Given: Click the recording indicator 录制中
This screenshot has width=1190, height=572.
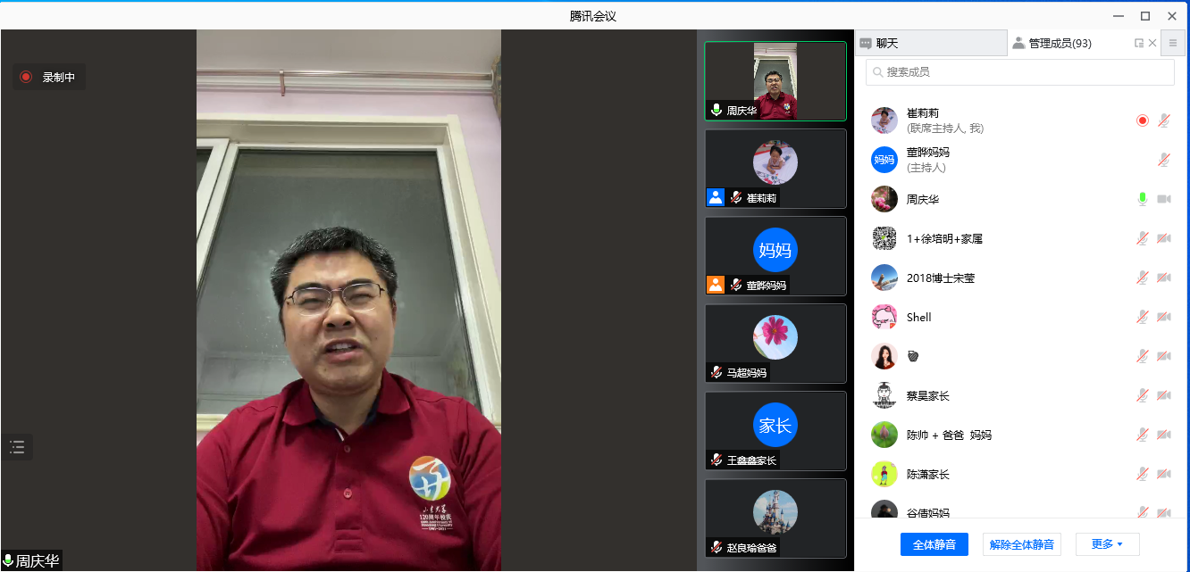Looking at the screenshot, I should coord(49,78).
